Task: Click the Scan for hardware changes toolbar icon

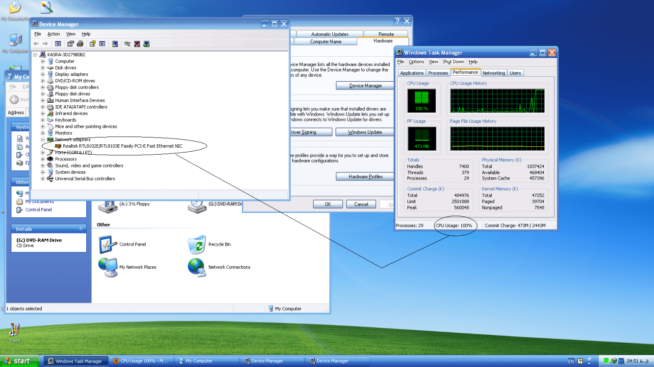Action: [115, 44]
